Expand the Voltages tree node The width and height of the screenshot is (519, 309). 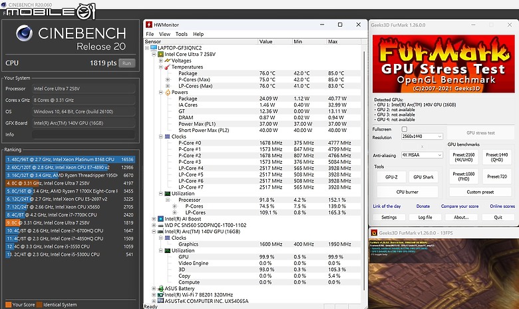coord(161,61)
